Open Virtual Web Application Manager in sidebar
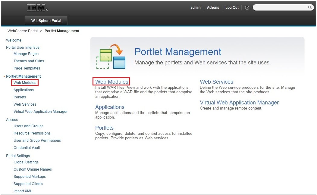Viewport: 317px width, 195px height. point(40,111)
